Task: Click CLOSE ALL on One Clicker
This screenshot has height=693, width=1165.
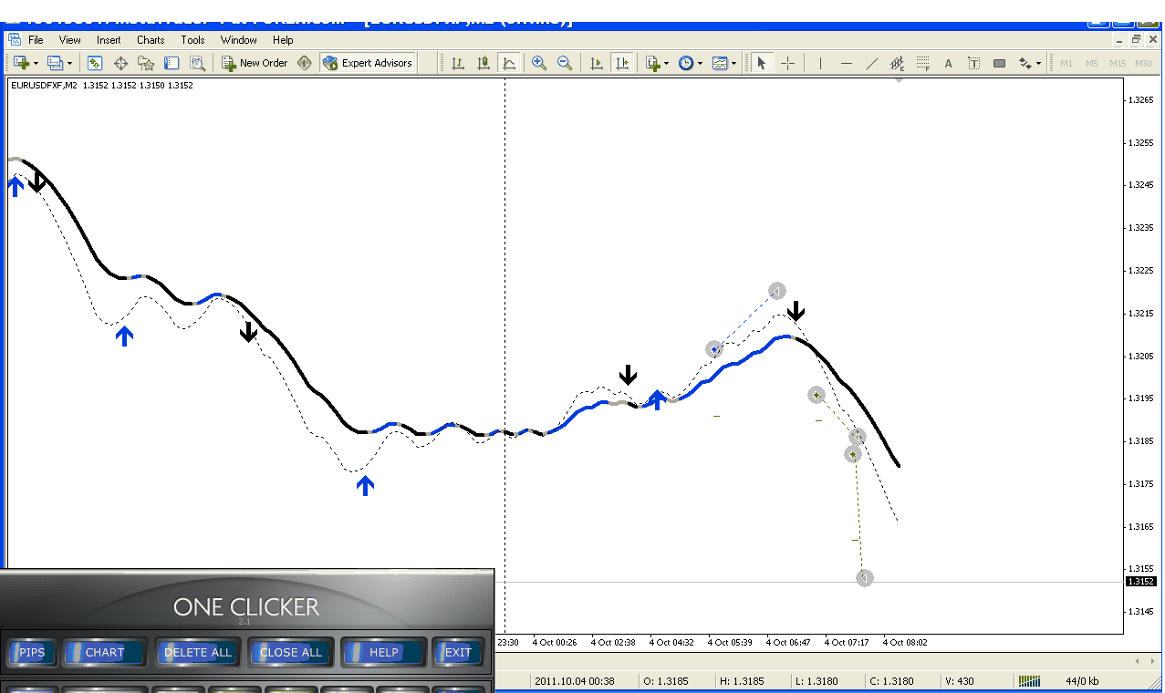Action: (x=291, y=652)
